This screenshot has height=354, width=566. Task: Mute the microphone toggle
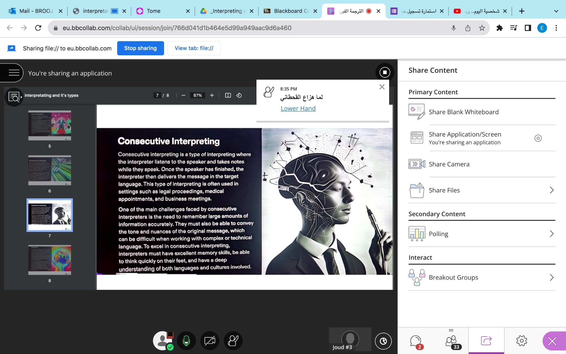[187, 341]
